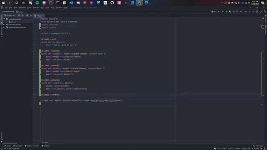Click the line with client.run token
The image size is (267, 150).
(82, 100)
